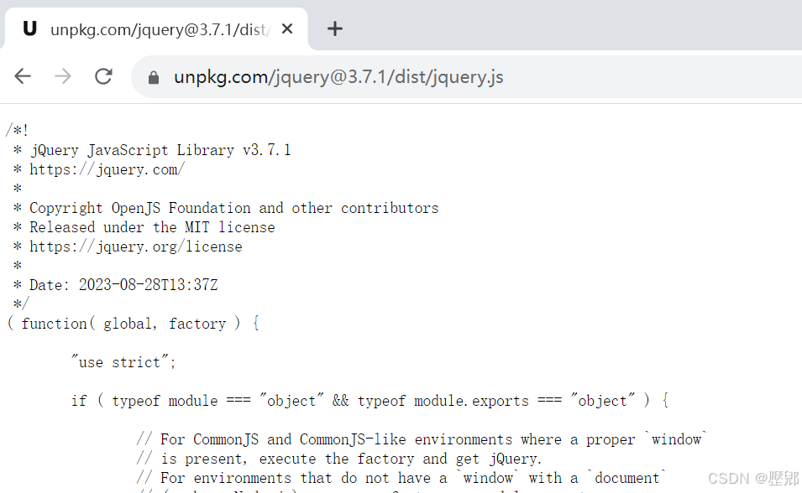The image size is (802, 493).
Task: Reload the jquery.js page
Action: (x=103, y=76)
